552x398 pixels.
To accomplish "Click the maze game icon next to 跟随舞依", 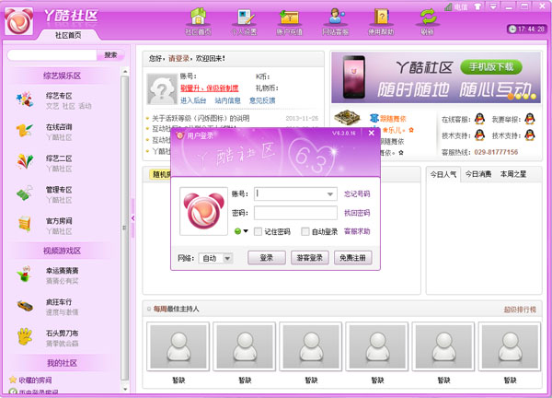I will [x=347, y=118].
